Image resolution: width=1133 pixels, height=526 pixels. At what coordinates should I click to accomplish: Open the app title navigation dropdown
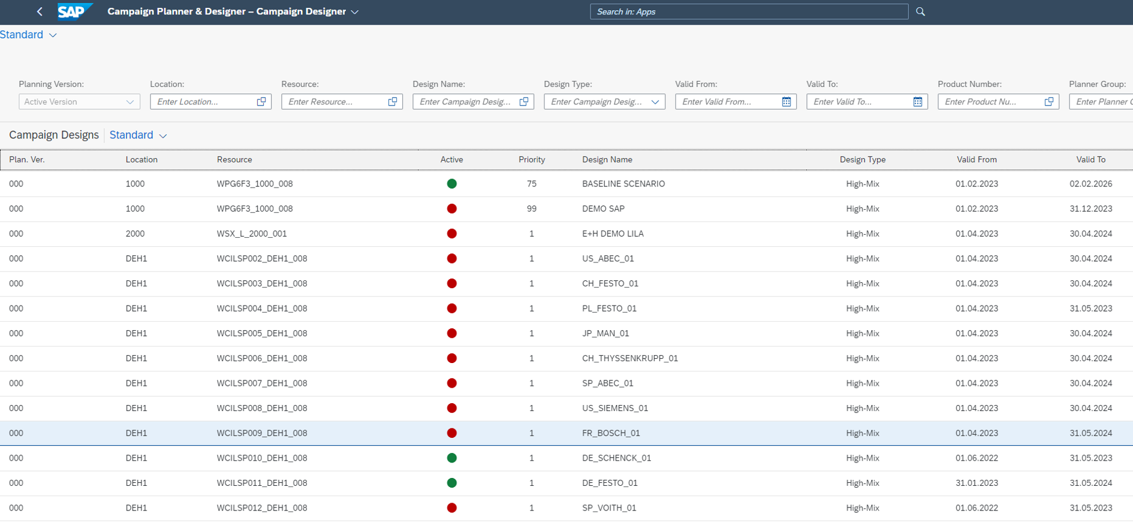click(355, 12)
